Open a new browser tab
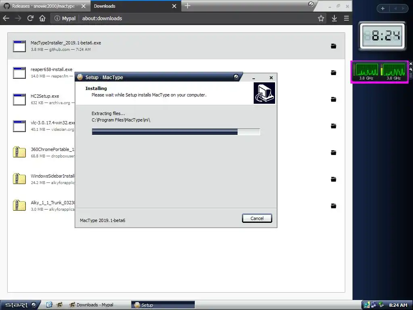 (187, 6)
